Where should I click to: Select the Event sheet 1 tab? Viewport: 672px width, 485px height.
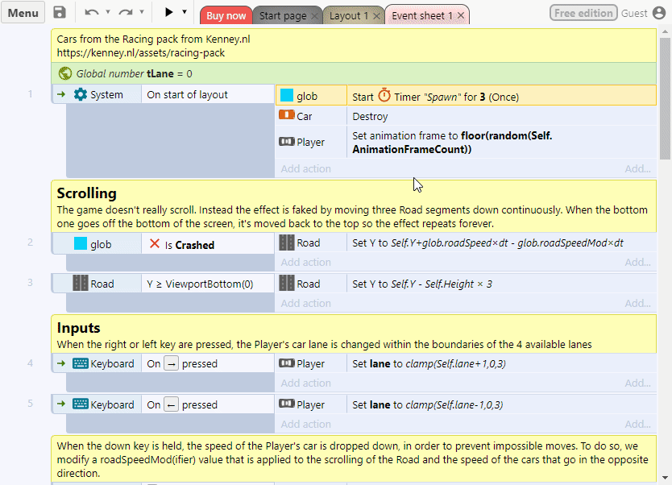coord(421,16)
